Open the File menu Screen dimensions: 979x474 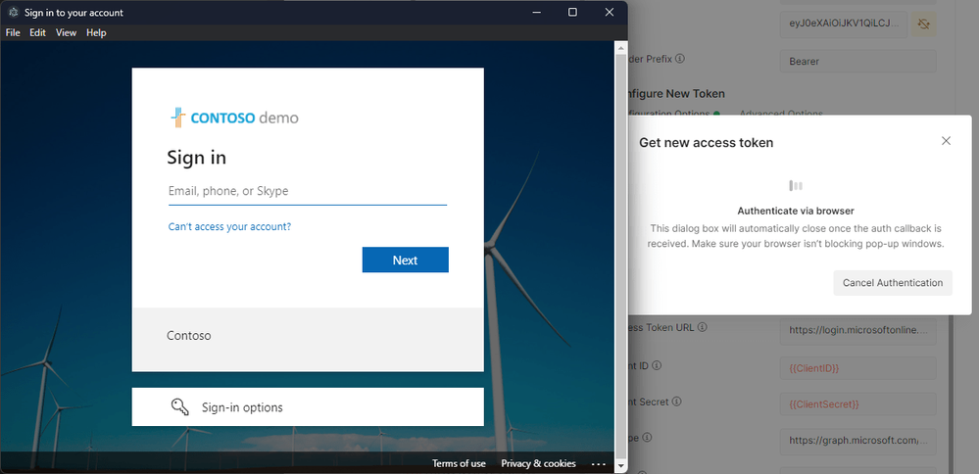tap(13, 32)
